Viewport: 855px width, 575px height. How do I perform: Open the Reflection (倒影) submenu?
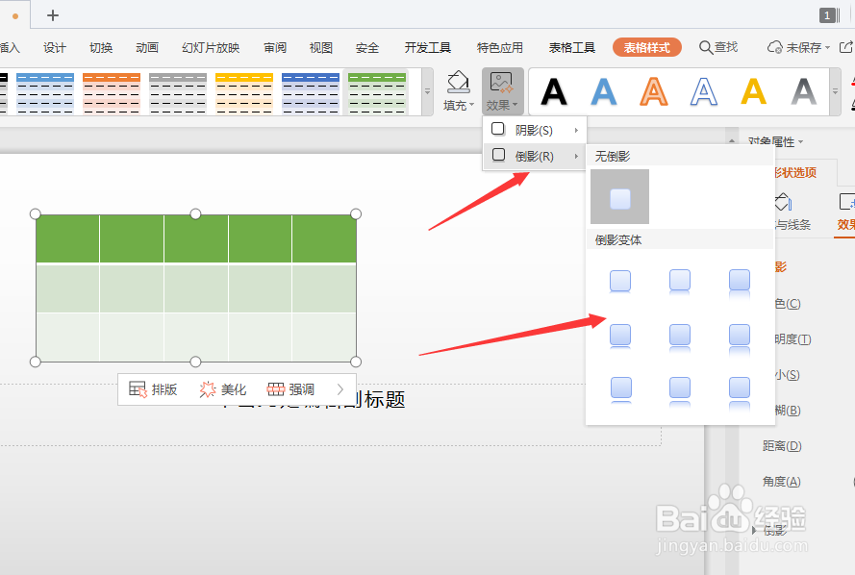pos(535,156)
